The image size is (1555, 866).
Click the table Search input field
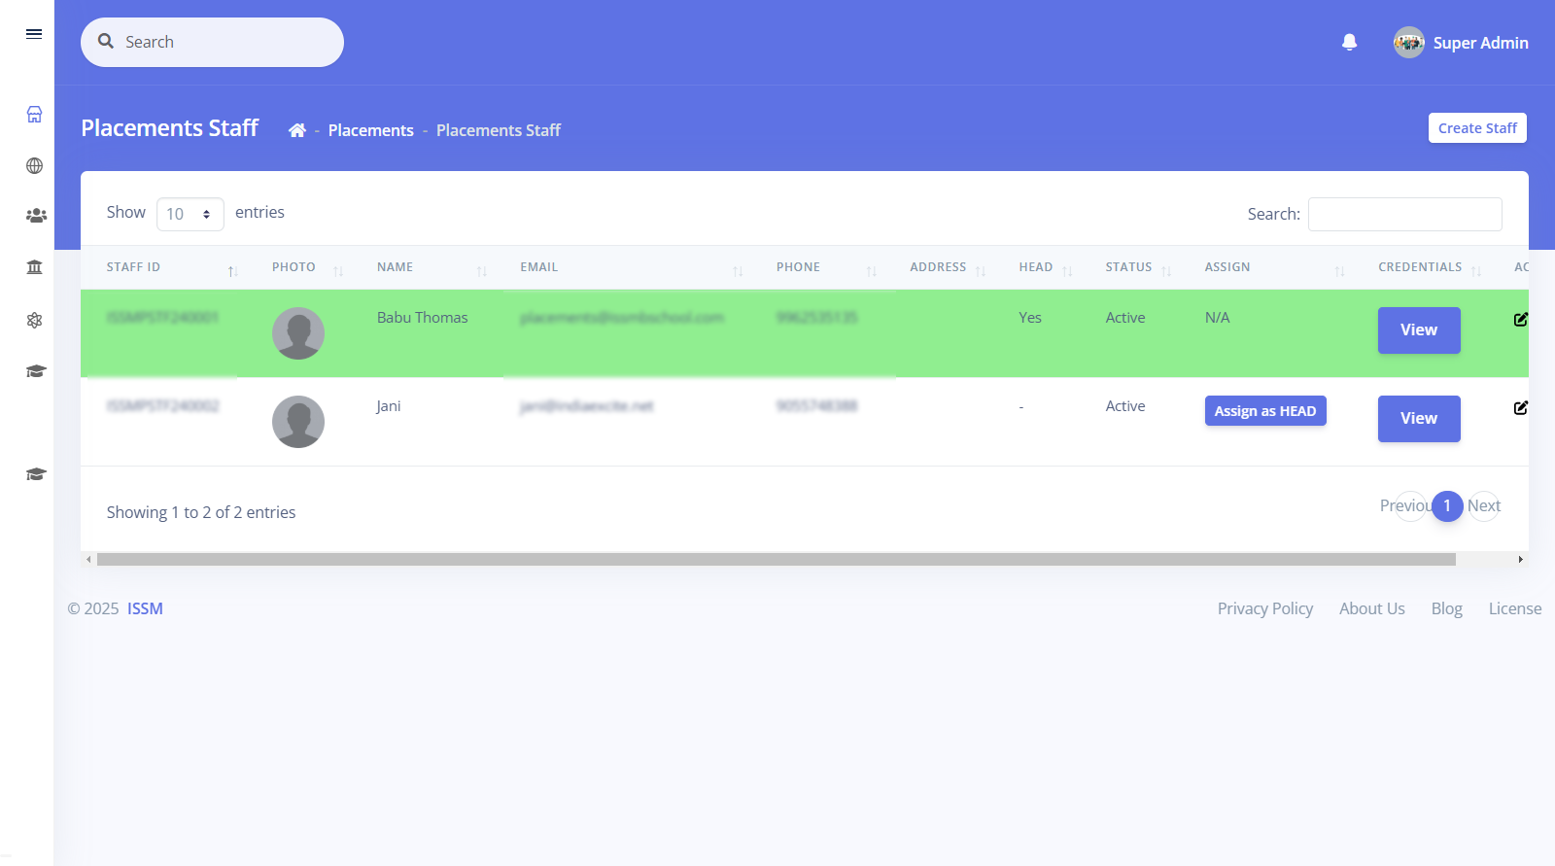(1404, 214)
